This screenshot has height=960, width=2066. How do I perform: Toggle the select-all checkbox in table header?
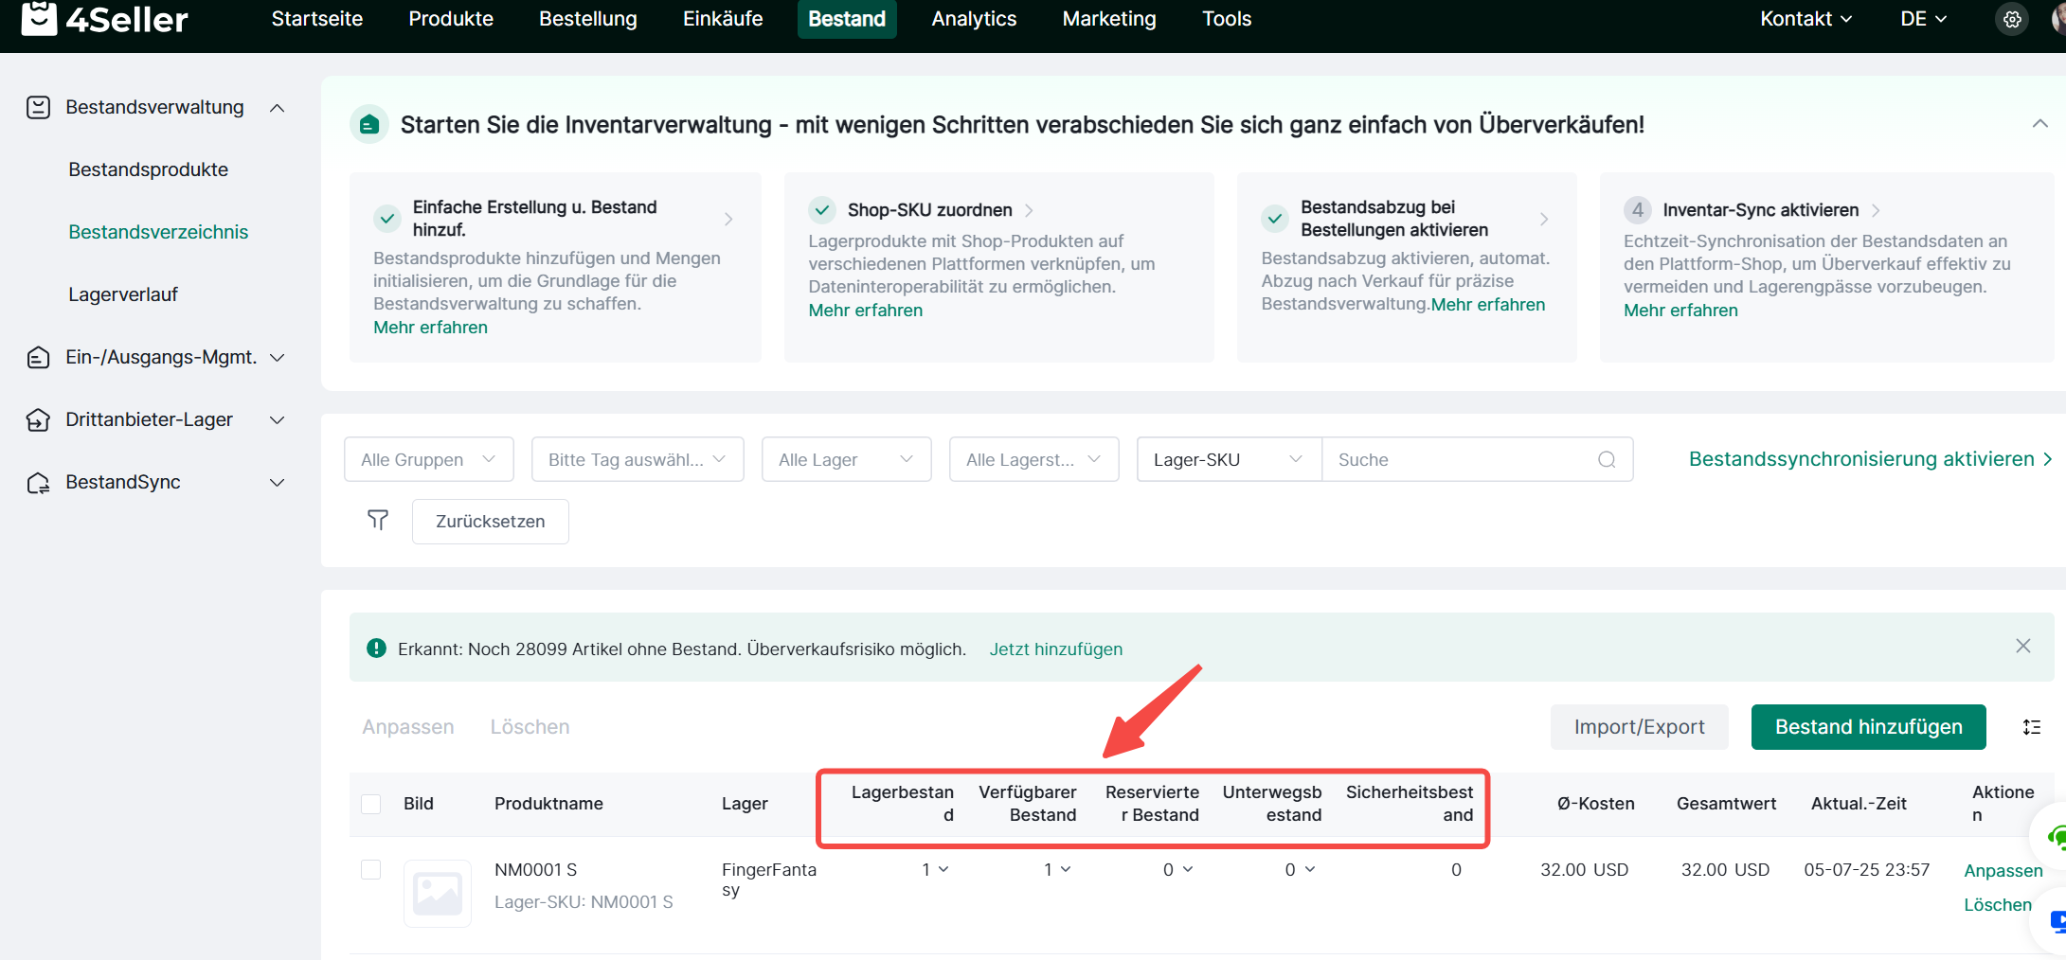click(371, 804)
